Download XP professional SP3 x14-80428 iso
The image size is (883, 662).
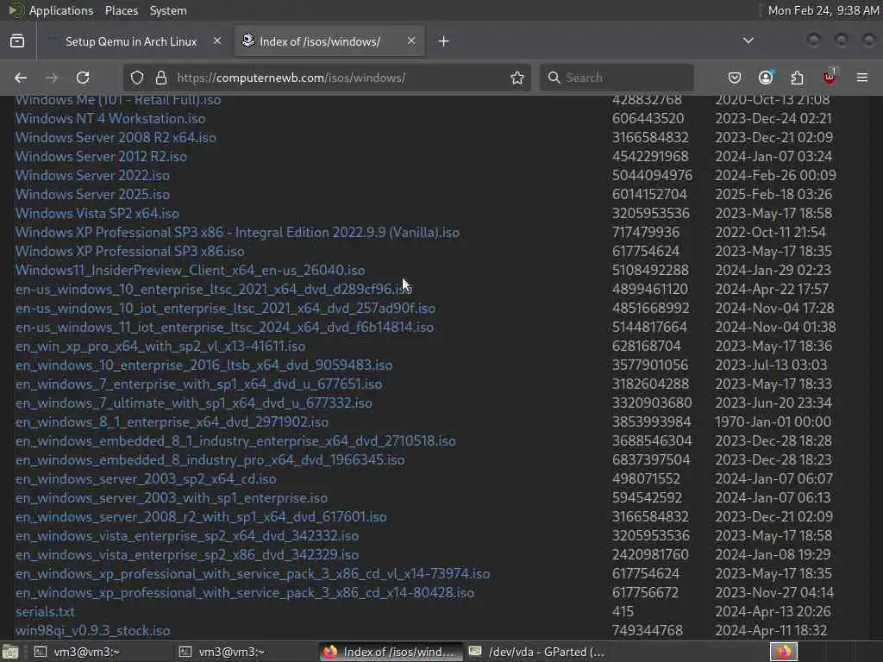pos(244,593)
